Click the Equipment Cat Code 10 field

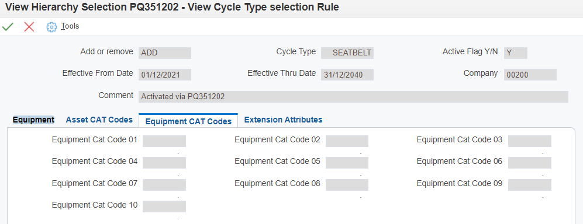pos(164,206)
